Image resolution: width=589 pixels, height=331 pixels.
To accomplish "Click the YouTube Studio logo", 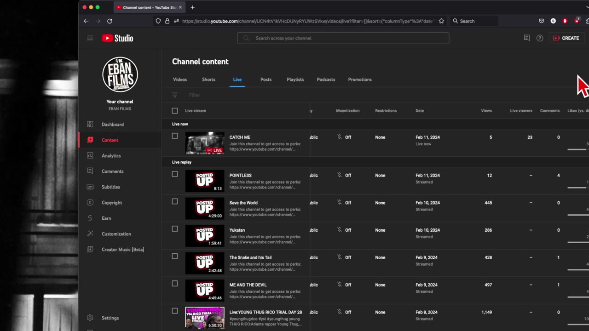I will [x=117, y=38].
